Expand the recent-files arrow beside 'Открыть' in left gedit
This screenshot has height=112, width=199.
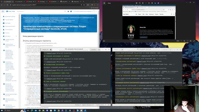click(48, 49)
